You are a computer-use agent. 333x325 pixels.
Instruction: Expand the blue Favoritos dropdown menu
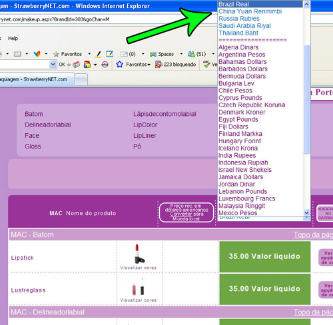click(149, 65)
